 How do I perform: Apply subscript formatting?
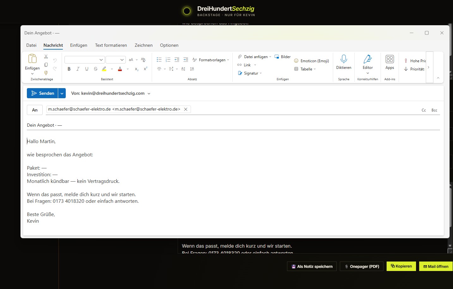137,69
